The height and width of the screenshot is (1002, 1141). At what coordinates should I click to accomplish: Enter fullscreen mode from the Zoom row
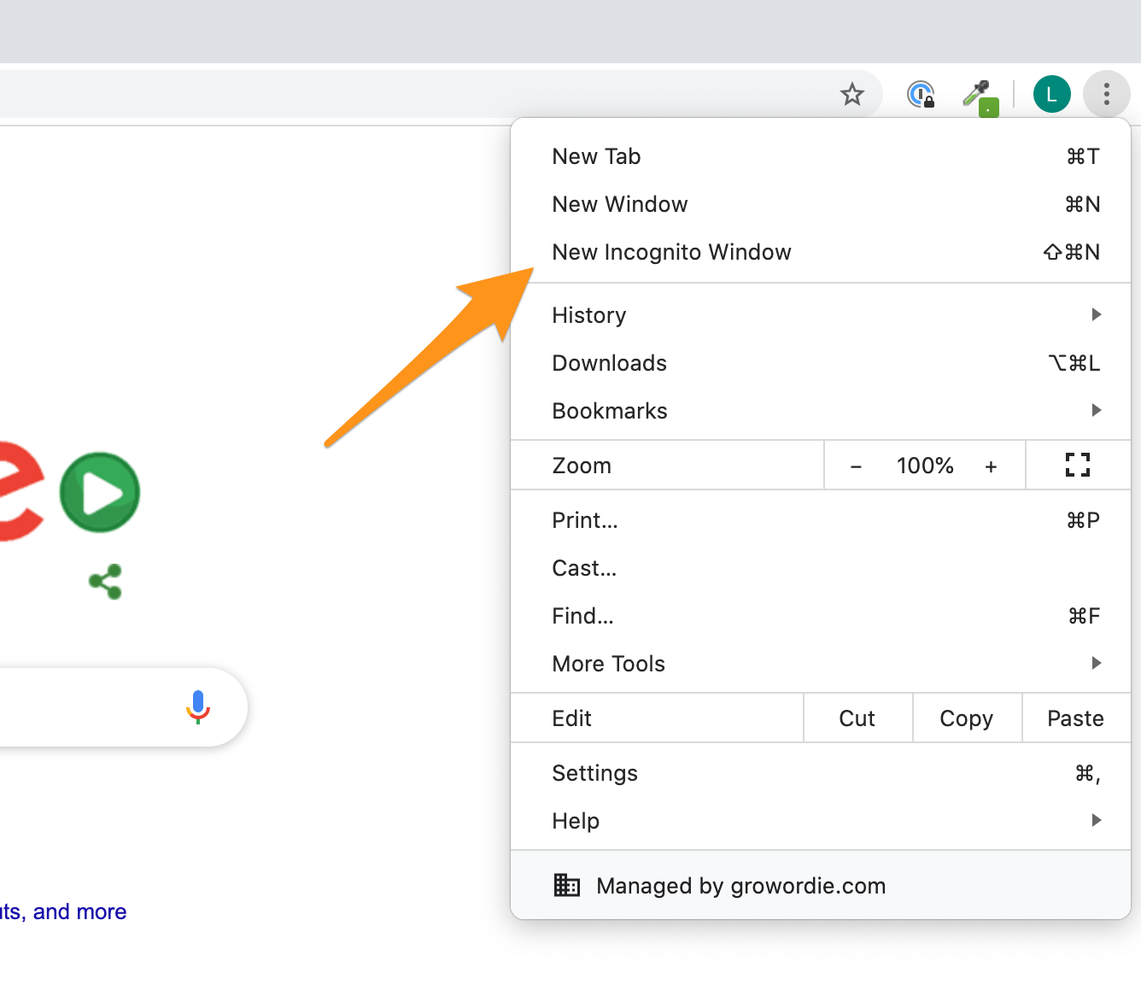pyautogui.click(x=1077, y=465)
